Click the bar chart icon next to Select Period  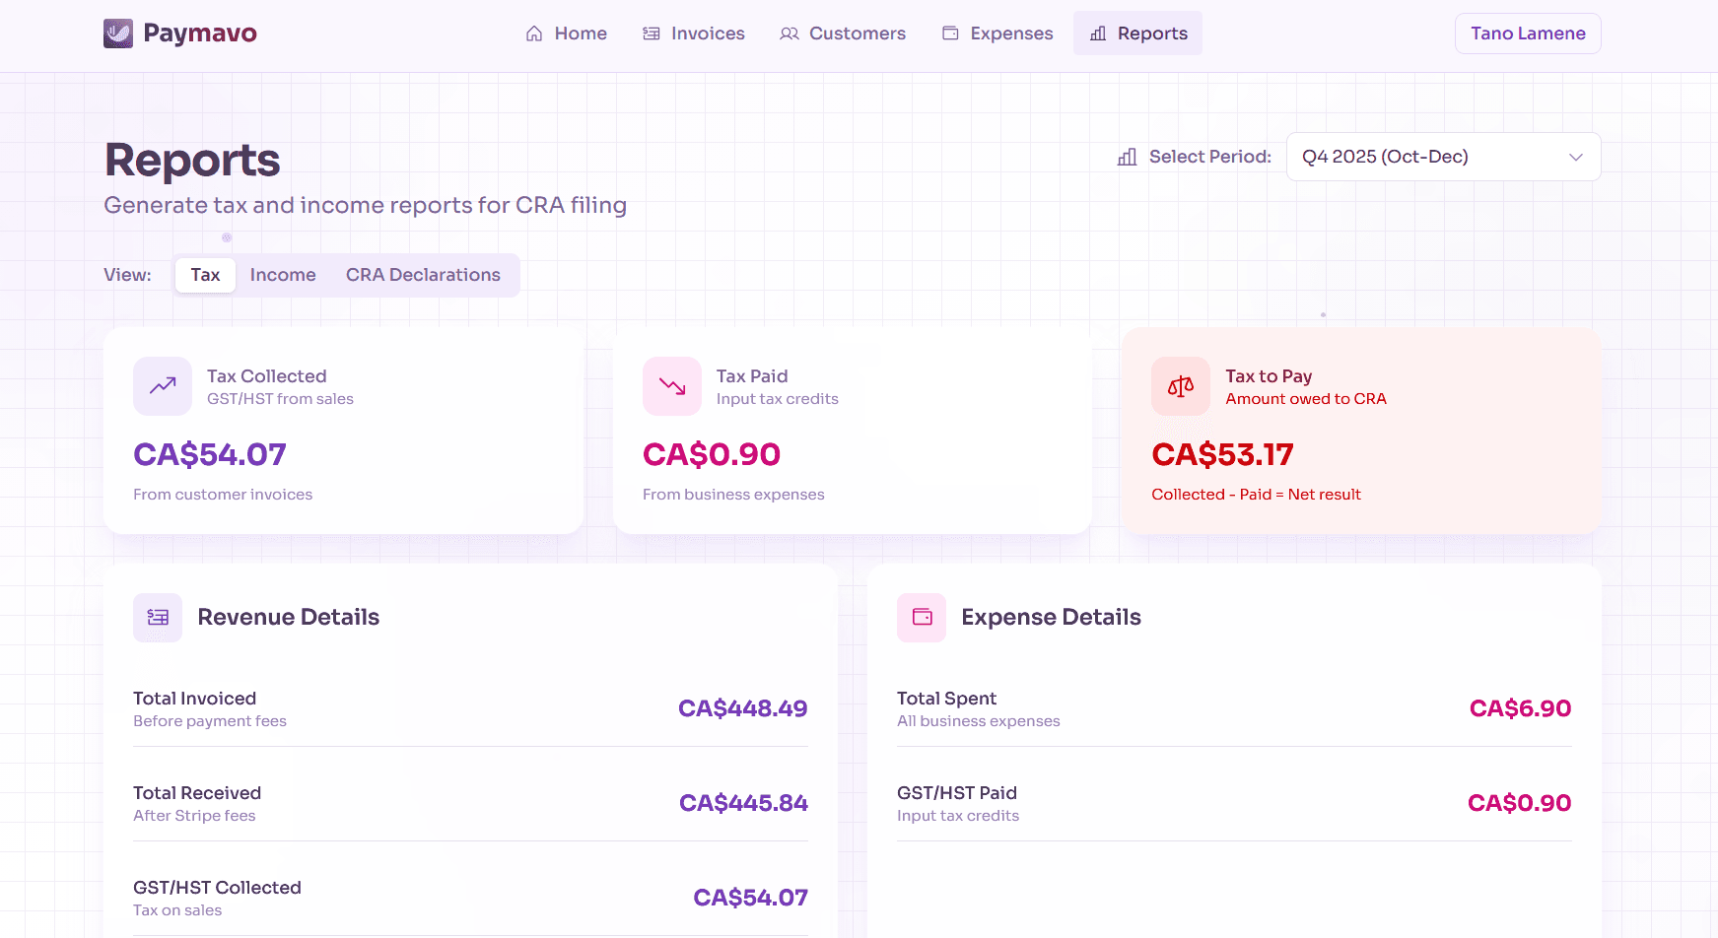pos(1127,156)
